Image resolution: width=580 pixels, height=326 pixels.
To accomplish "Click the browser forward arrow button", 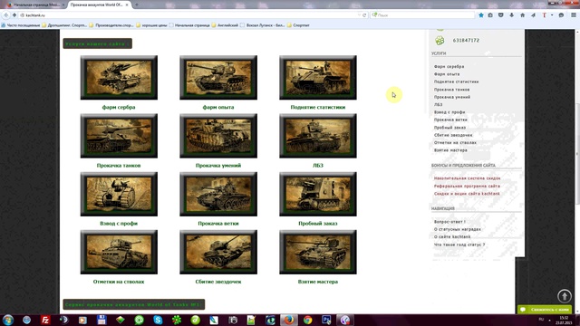I will [x=14, y=15].
